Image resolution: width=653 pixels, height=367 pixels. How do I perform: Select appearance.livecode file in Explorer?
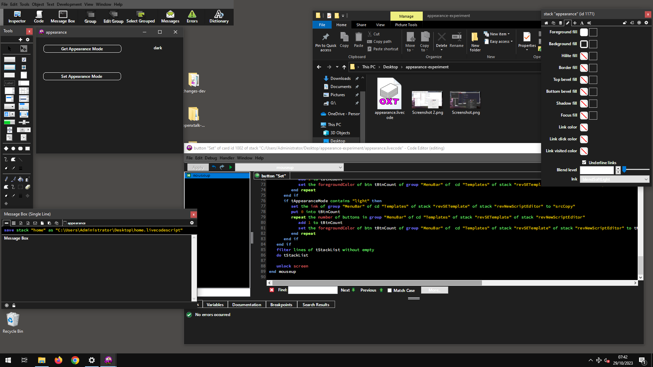click(x=389, y=99)
